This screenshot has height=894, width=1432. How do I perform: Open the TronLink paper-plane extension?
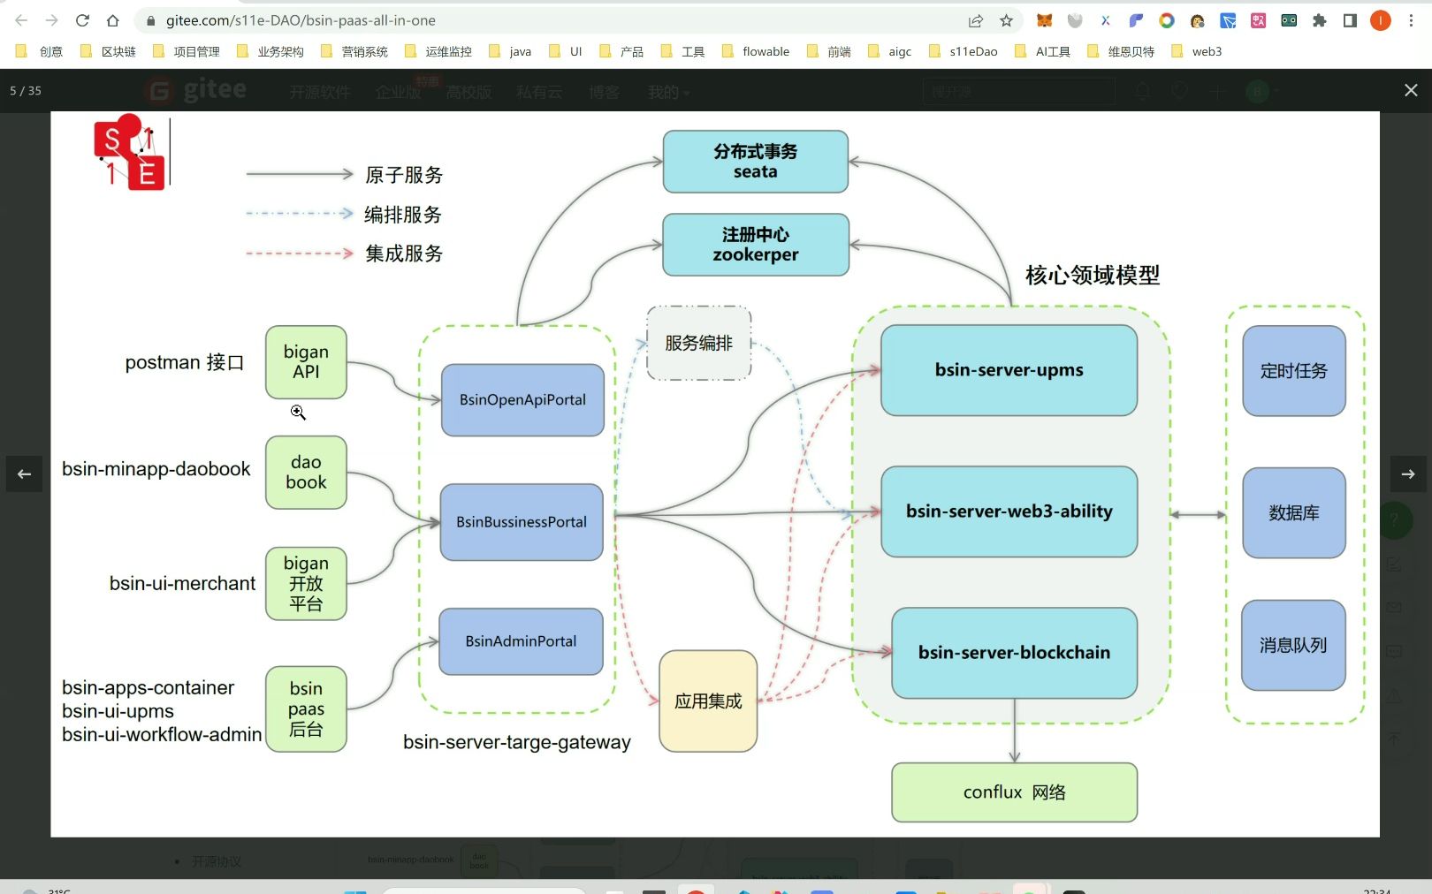pyautogui.click(x=1228, y=20)
